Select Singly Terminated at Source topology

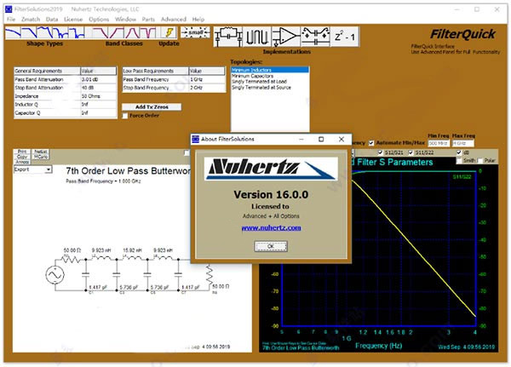[x=270, y=88]
